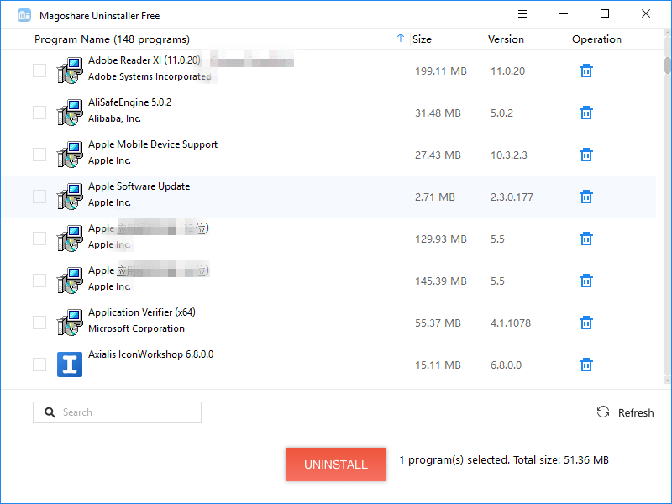Remove Apple Software Update using trash icon
672x504 pixels.
pos(586,197)
